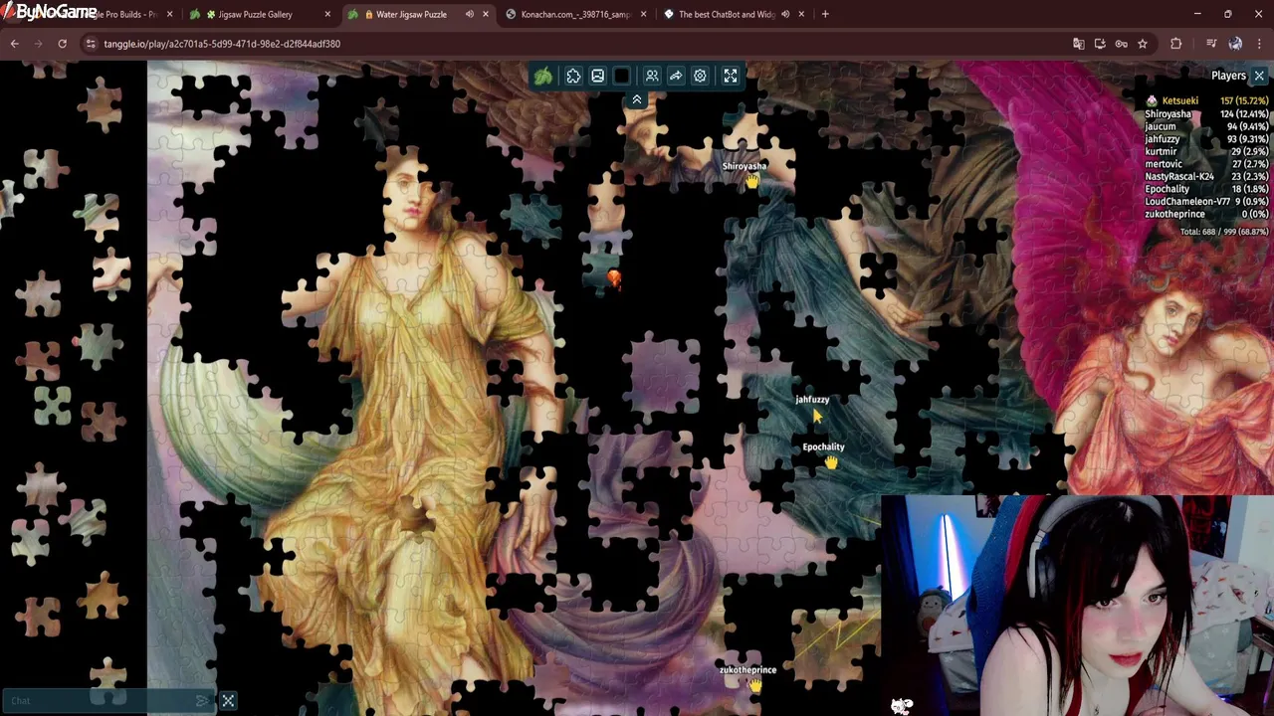Image resolution: width=1274 pixels, height=716 pixels.
Task: Go back in browser history
Action: click(14, 44)
